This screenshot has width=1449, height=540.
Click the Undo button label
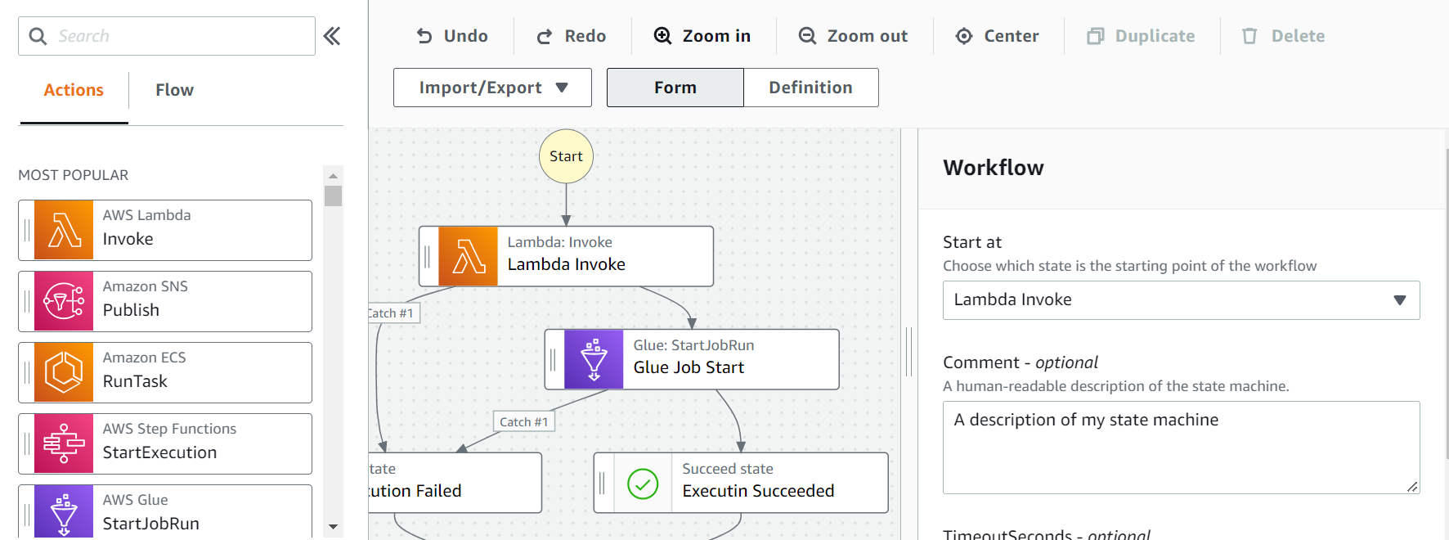[466, 36]
